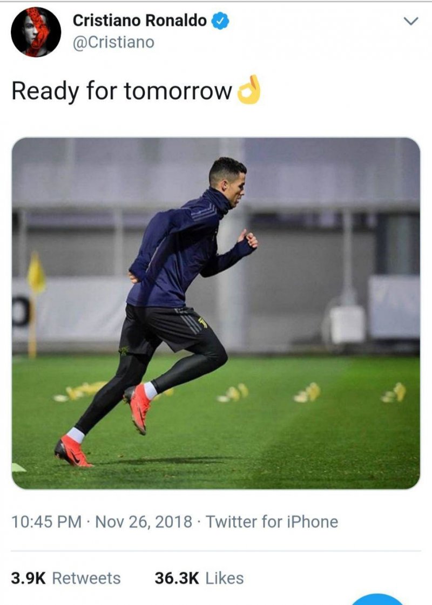Tap the blue floating compose button
Screen dimensions: 432x605
pos(377,600)
